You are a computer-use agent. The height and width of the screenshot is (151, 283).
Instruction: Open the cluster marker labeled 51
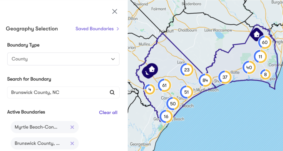tap(186, 92)
